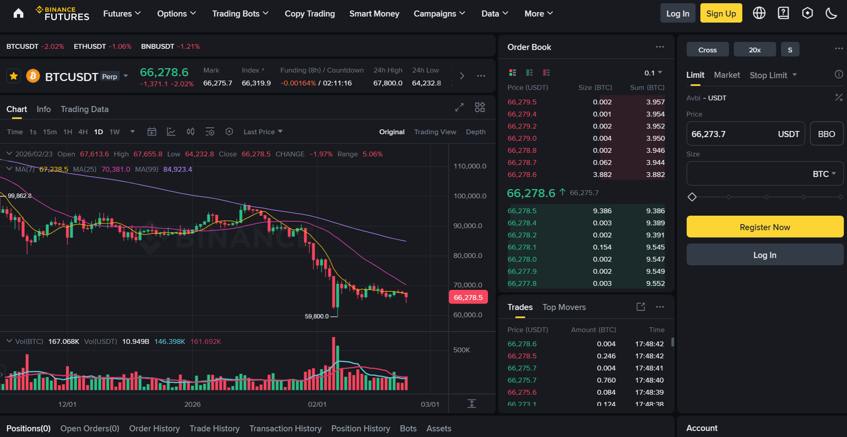847x437 pixels.
Task: Star BTCUSDT as a favorite pair
Action: pyautogui.click(x=14, y=76)
